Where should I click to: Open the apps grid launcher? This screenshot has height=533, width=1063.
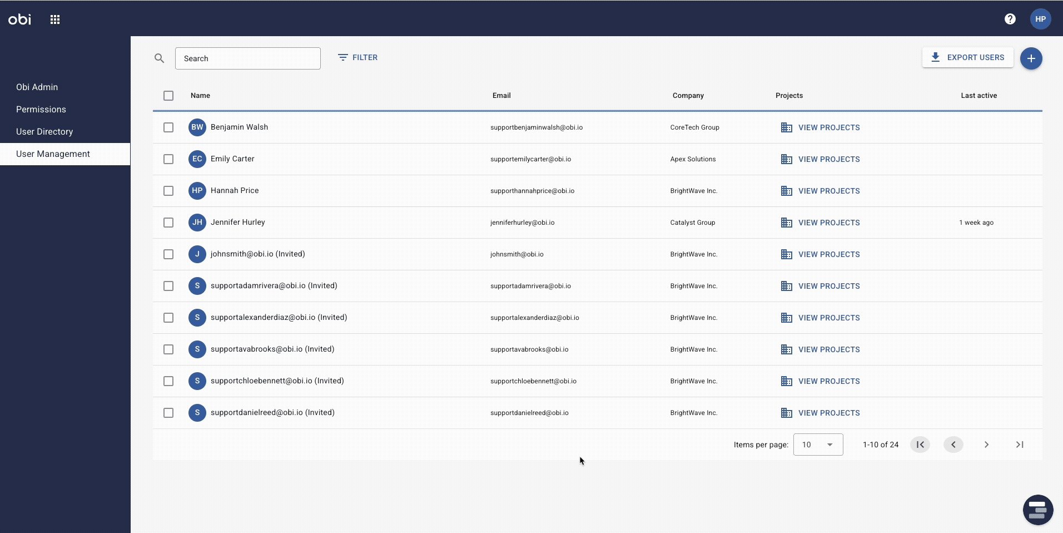(x=55, y=19)
